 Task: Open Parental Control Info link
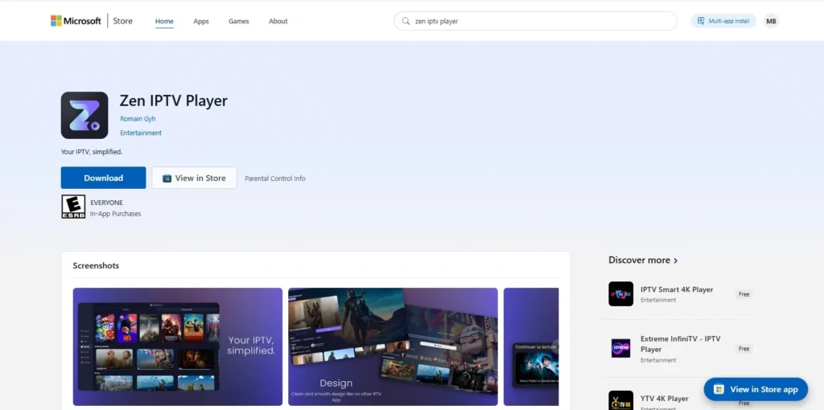click(275, 178)
